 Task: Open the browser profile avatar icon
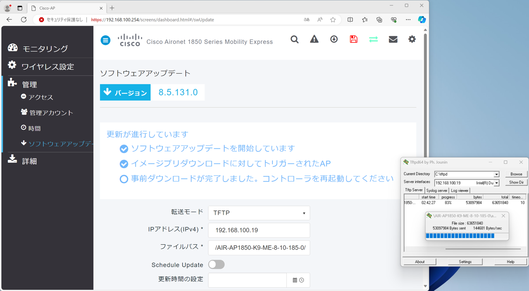click(7, 8)
